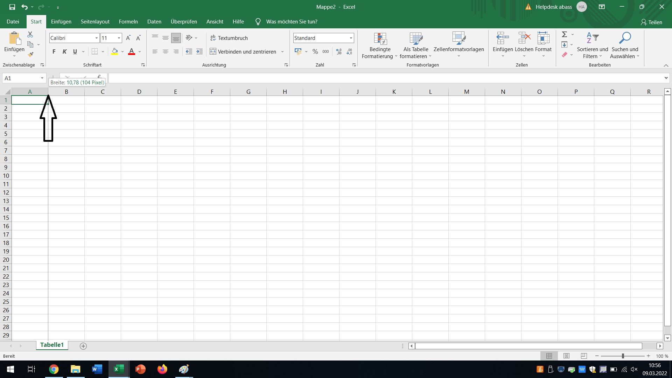Click the increase indent icon

coord(199,51)
